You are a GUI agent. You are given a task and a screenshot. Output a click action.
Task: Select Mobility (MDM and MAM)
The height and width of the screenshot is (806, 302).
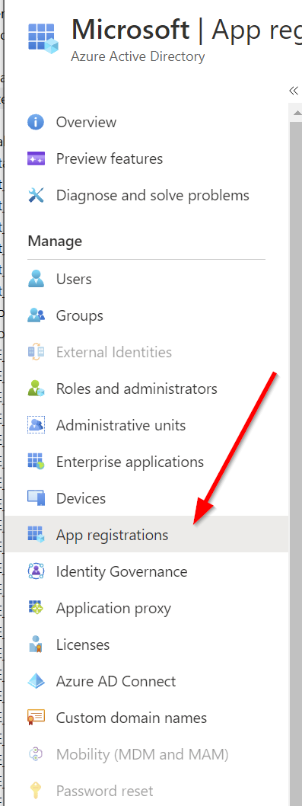click(x=148, y=754)
